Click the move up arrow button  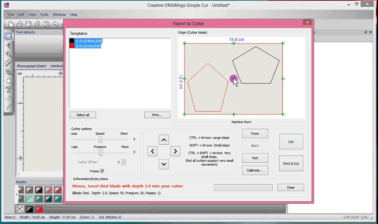pyautogui.click(x=164, y=140)
